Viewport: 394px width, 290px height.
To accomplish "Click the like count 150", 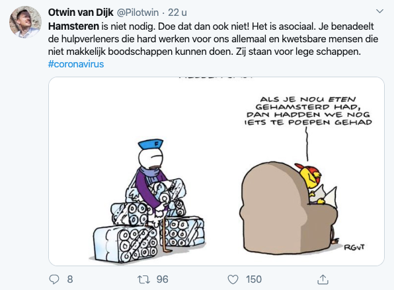I will coord(254,279).
